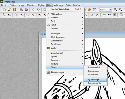Click the two-panel mirror icon
Viewport: 125px width, 99px height.
pos(121,15)
